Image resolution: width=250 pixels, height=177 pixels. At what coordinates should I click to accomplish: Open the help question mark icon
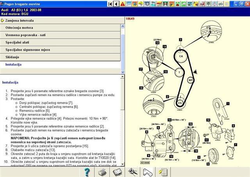tap(87, 172)
